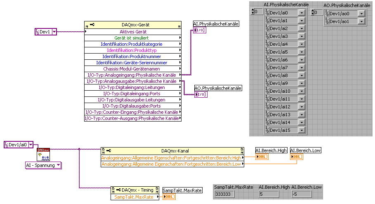The height and width of the screenshot is (204, 375).
Task: Click the Dev1/ai11 array element
Action: click(x=285, y=99)
